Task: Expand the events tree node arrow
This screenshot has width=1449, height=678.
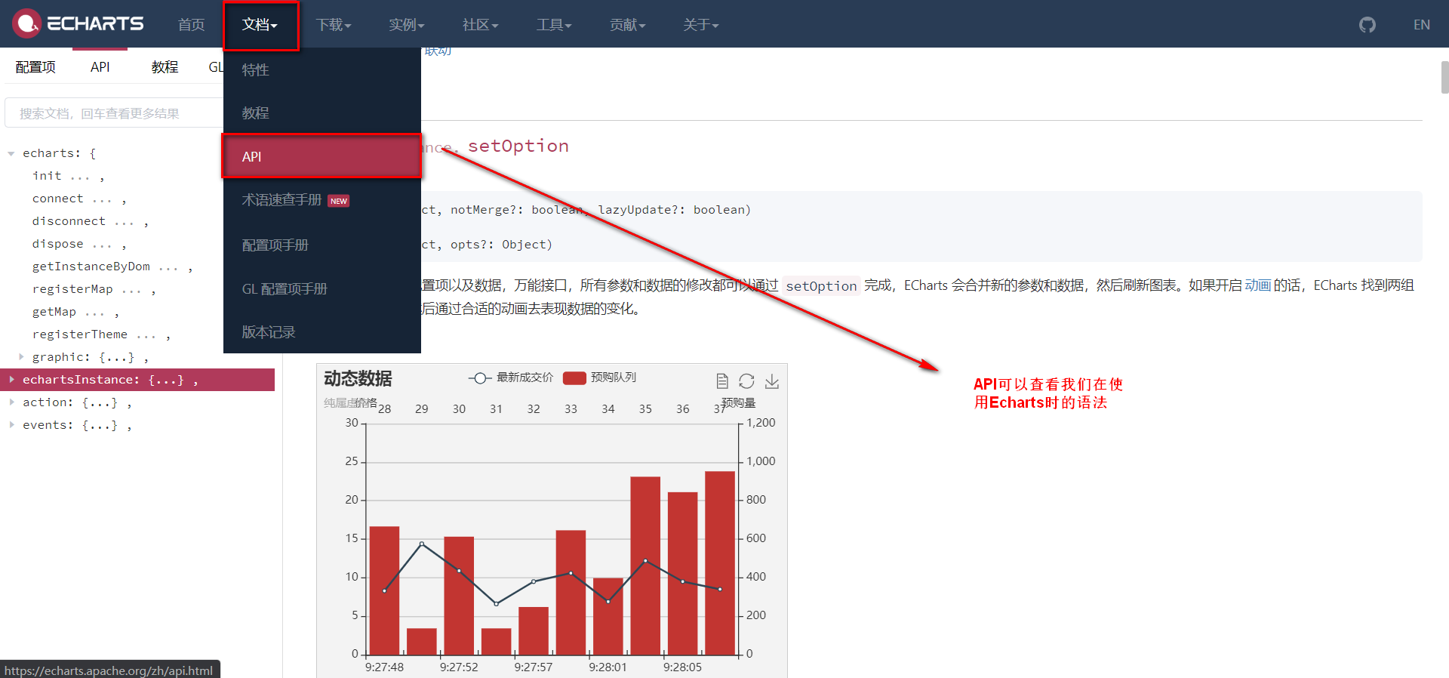Action: (11, 424)
